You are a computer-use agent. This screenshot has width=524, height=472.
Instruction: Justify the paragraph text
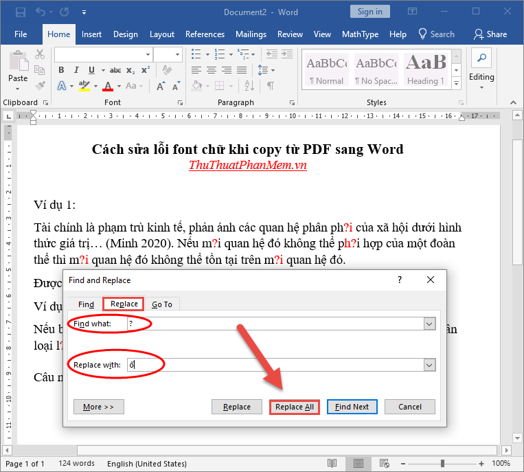(x=242, y=70)
